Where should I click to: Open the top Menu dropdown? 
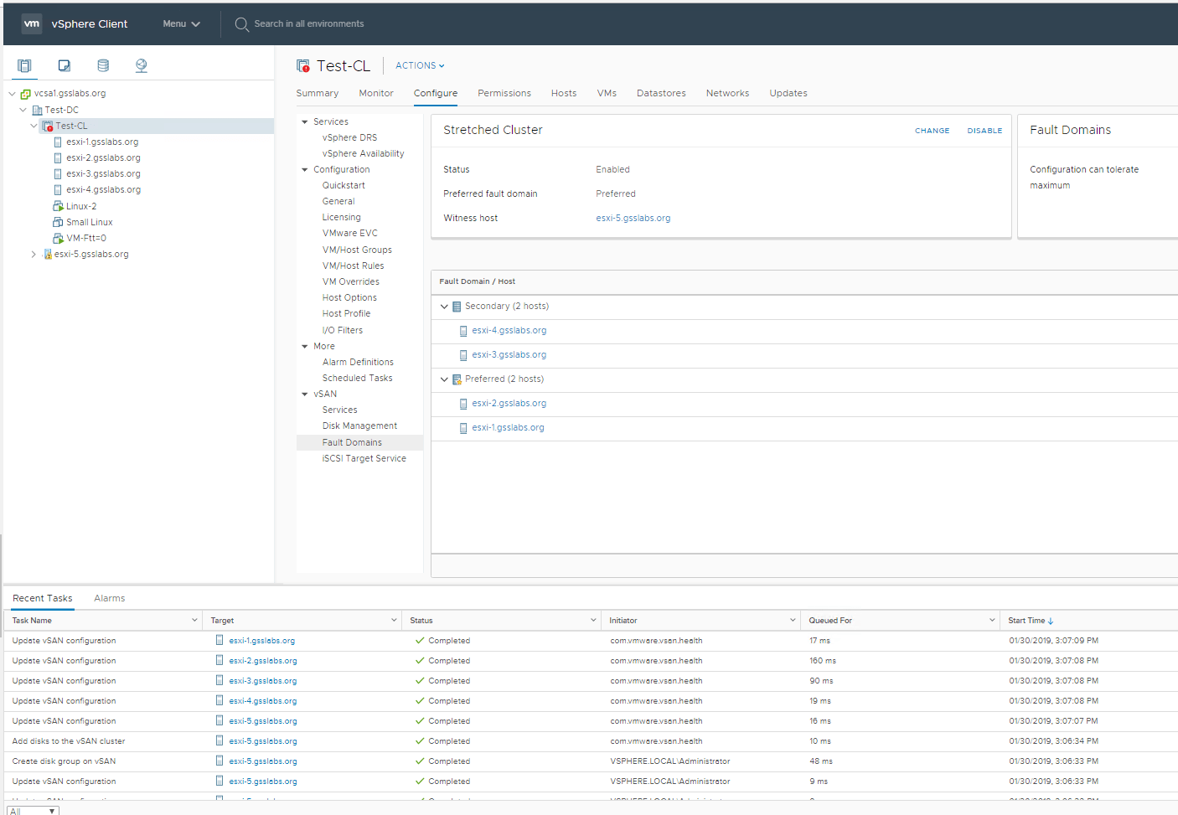[x=181, y=23]
